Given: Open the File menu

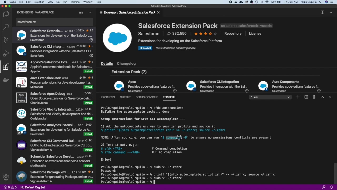Looking at the screenshot, I should coord(21,2).
